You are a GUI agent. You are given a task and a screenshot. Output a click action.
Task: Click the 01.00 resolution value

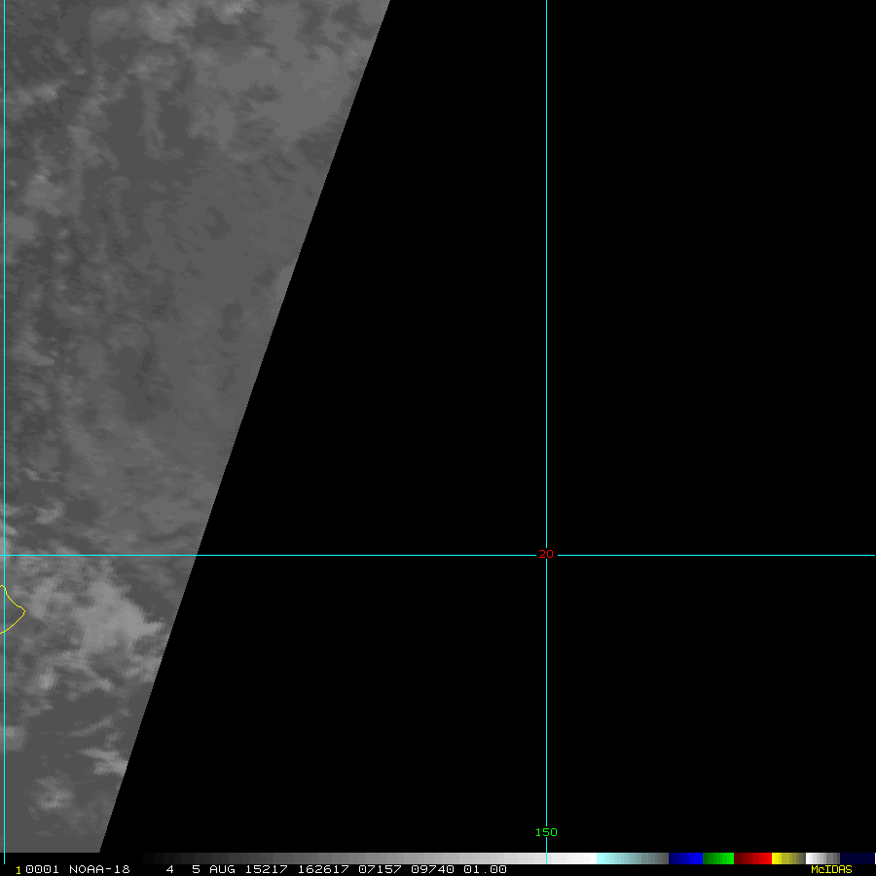point(485,869)
